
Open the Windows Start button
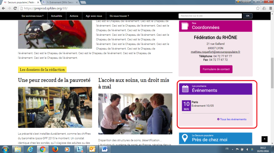click(5, 149)
